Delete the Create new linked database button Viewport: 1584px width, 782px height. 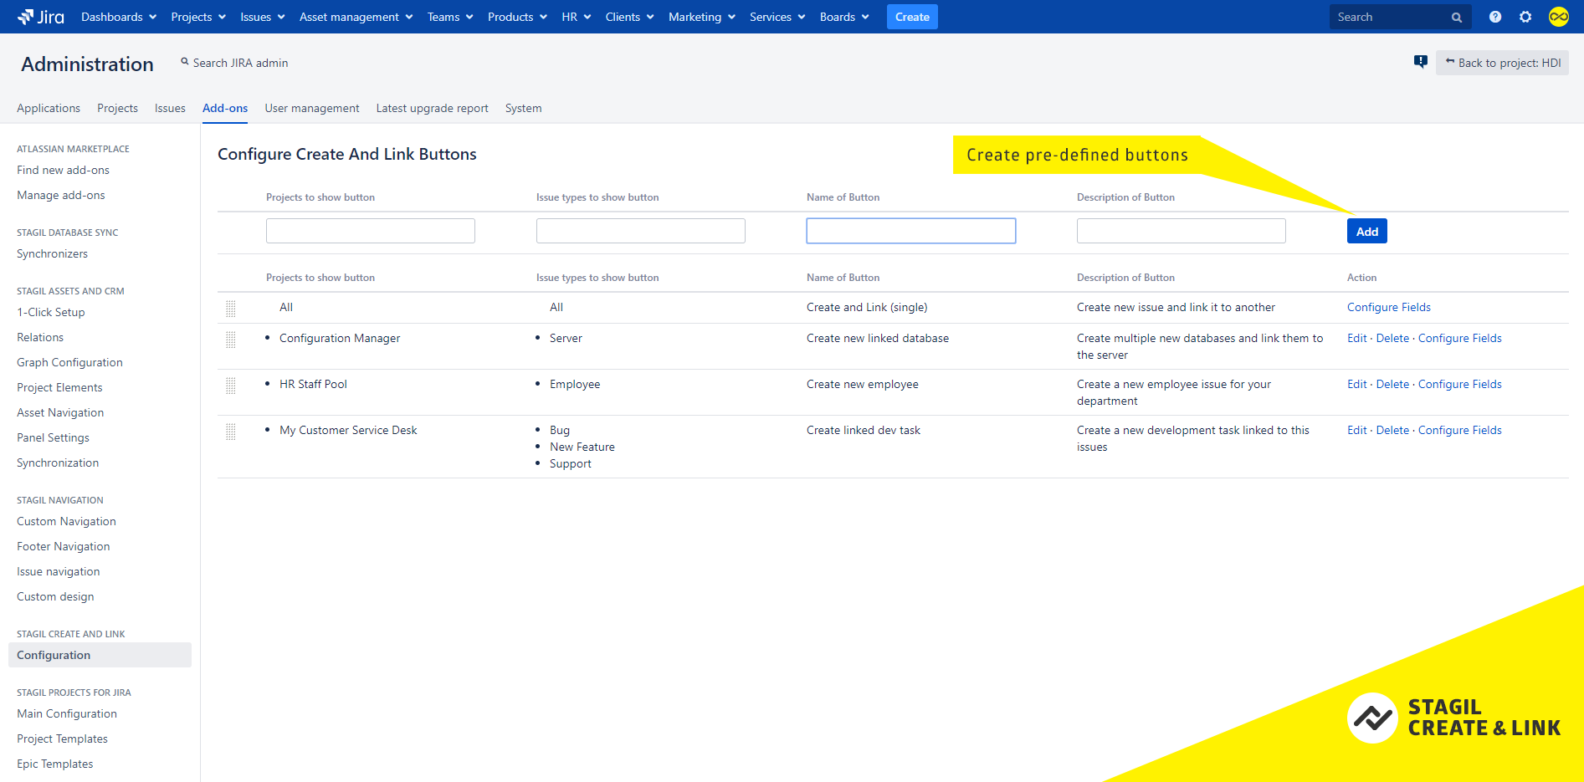pos(1392,338)
